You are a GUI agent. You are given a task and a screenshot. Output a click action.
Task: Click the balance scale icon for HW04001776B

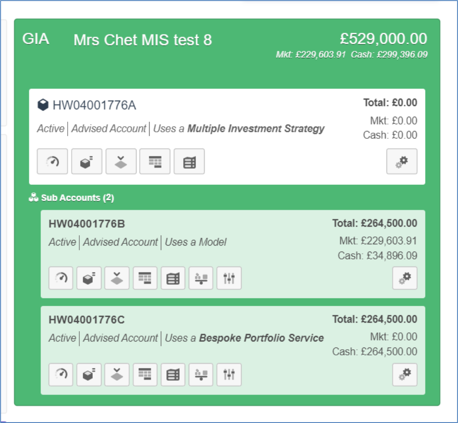coord(201,278)
